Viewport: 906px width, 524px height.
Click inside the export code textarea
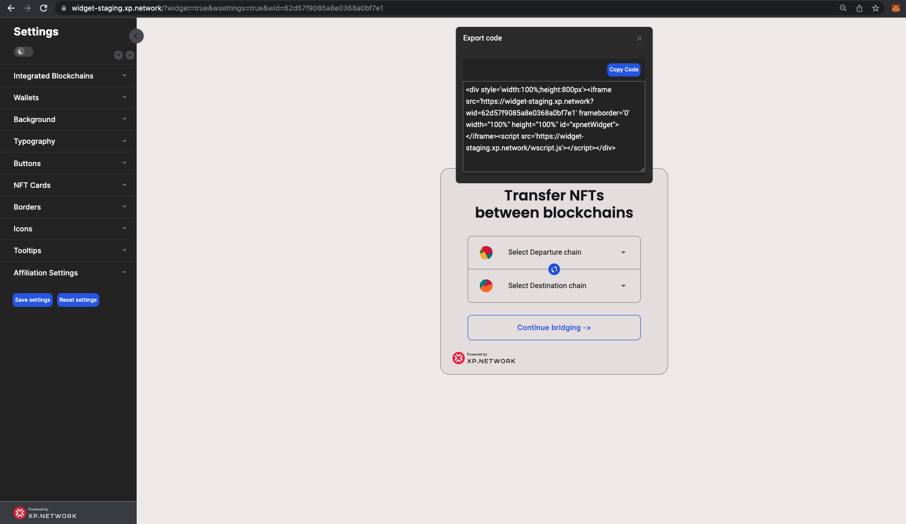pyautogui.click(x=554, y=127)
